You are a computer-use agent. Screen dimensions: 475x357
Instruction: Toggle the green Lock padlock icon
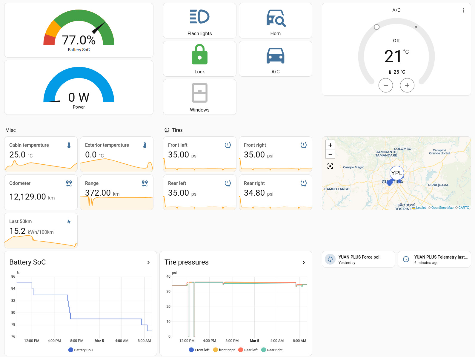[x=199, y=55]
